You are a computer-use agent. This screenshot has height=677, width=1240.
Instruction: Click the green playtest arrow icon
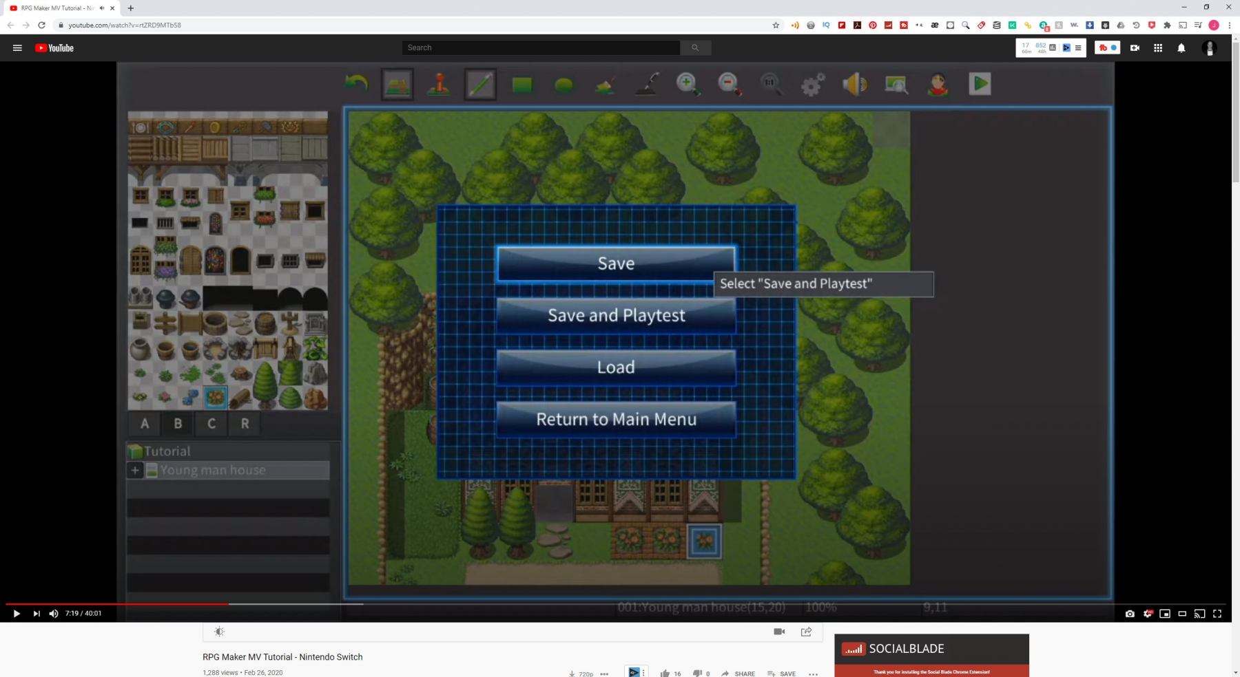pyautogui.click(x=980, y=84)
